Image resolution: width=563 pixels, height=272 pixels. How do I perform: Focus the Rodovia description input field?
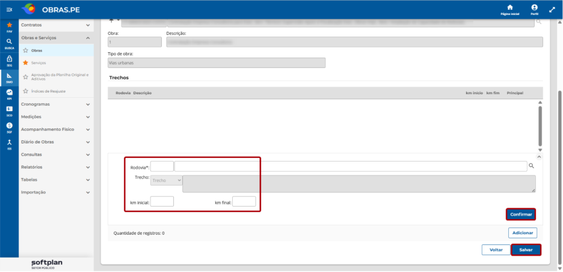pyautogui.click(x=351, y=166)
